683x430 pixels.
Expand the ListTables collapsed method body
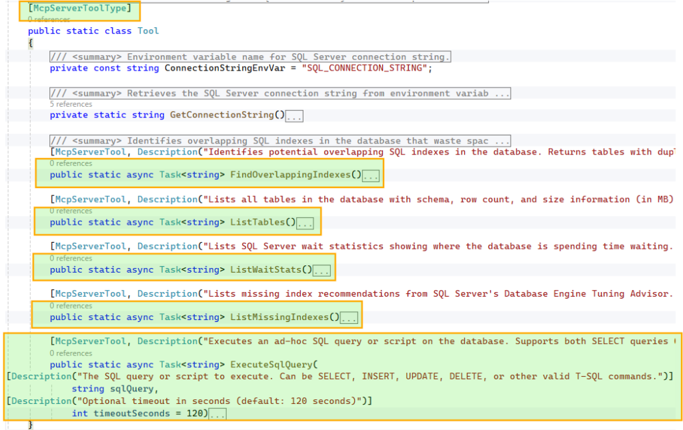click(305, 223)
